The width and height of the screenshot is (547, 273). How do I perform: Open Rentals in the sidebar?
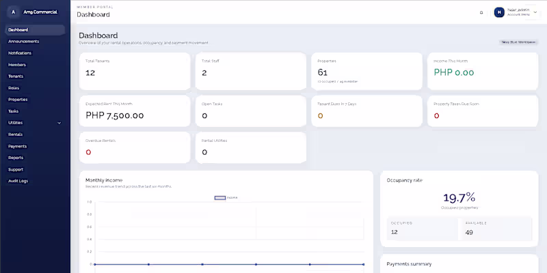point(15,134)
